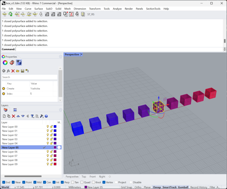Open Layers panel help
The width and height of the screenshot is (227, 189).
pos(46,116)
